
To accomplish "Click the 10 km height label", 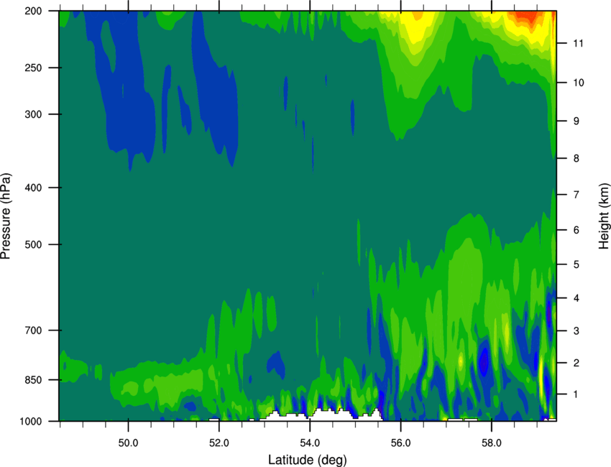I will pyautogui.click(x=579, y=83).
